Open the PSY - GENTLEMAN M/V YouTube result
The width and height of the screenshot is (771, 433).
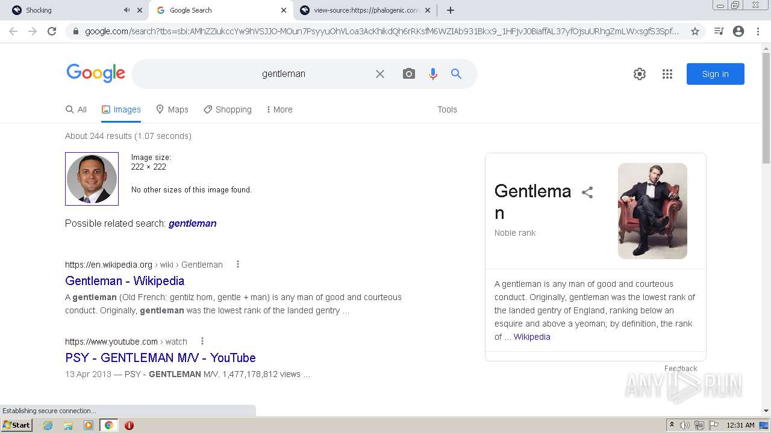[160, 358]
